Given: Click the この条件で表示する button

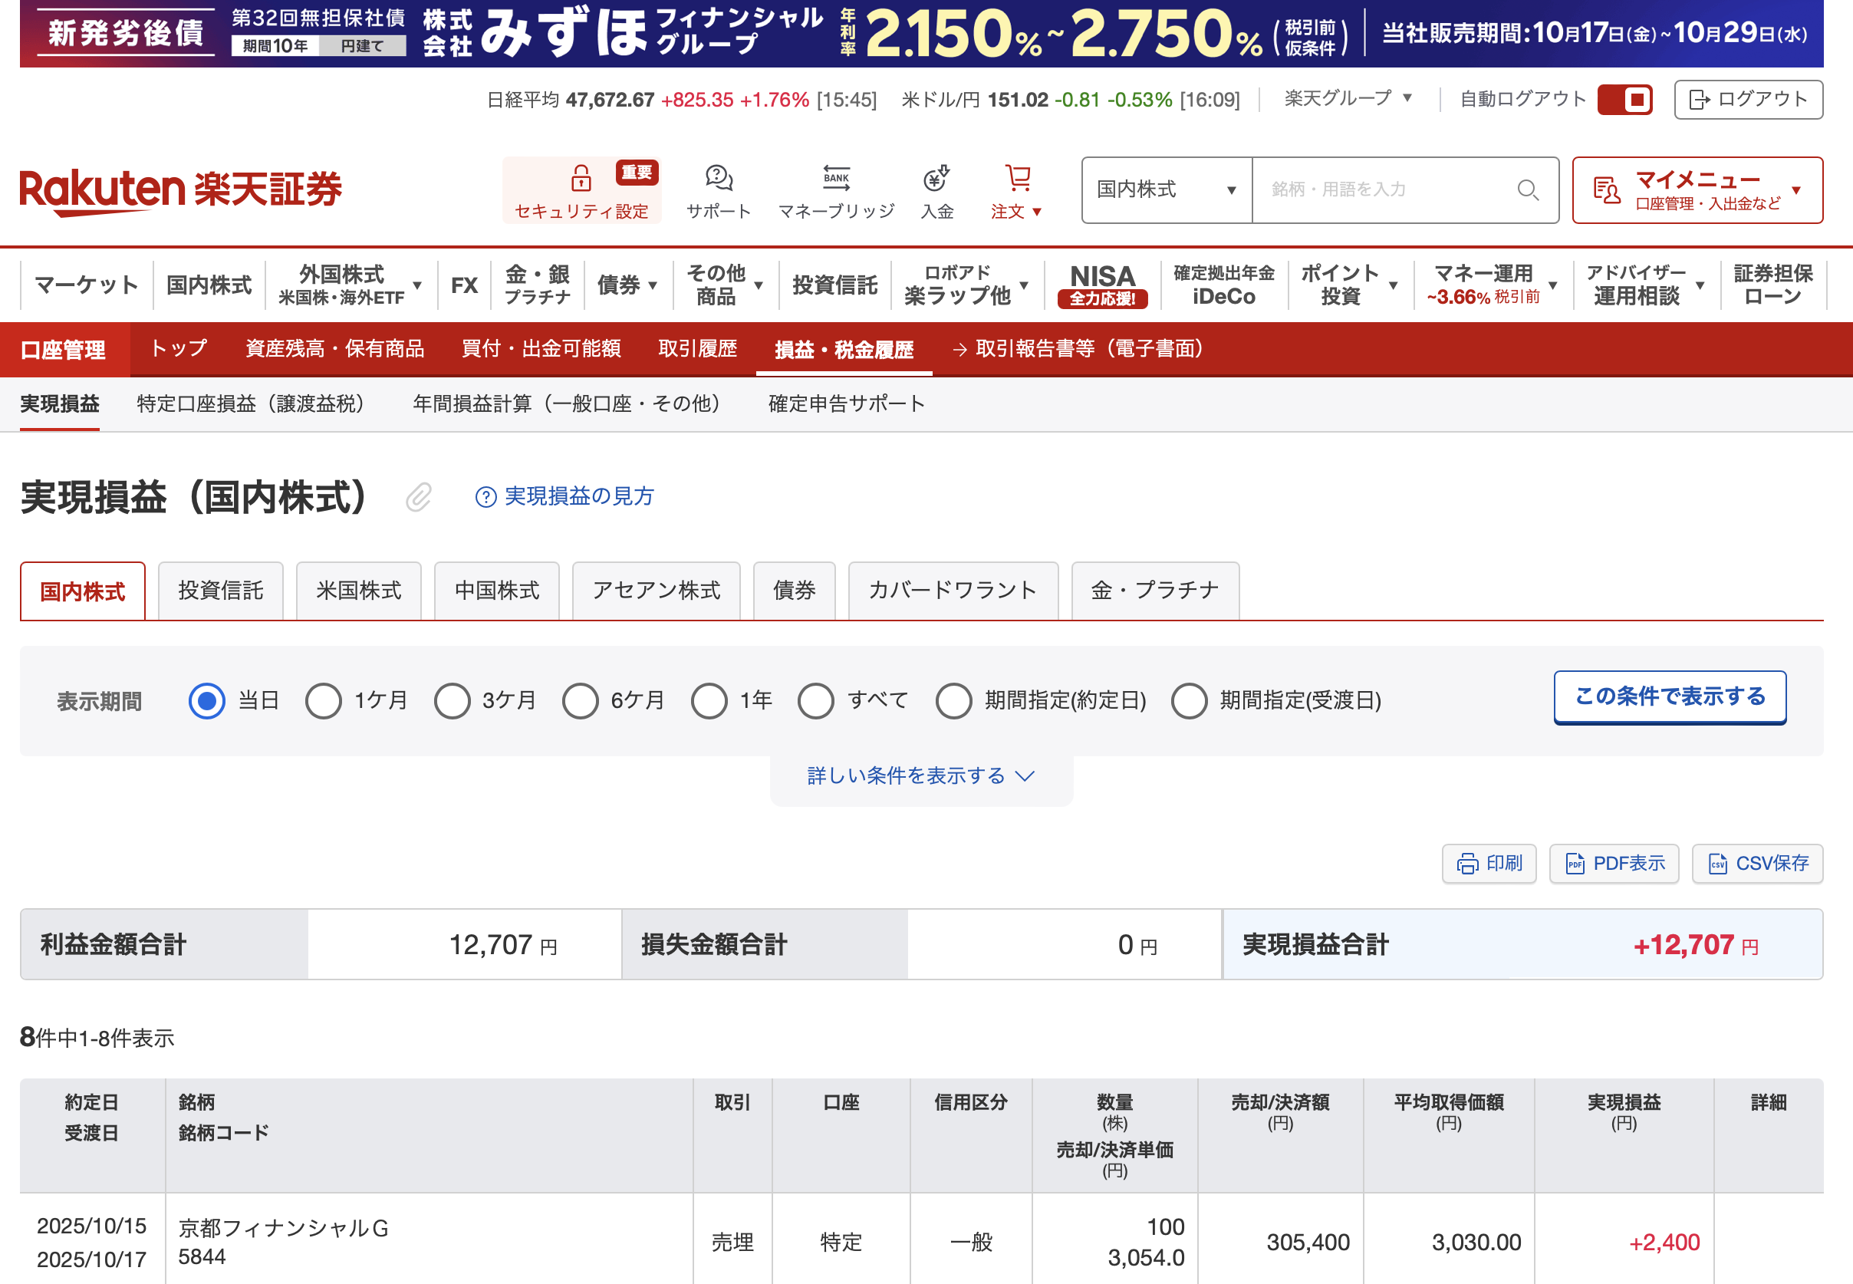Looking at the screenshot, I should pyautogui.click(x=1669, y=696).
